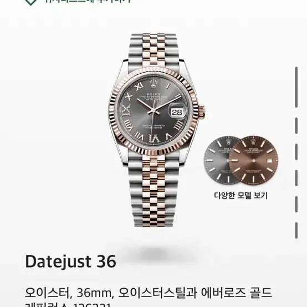Jump to the last page indicator segment
Screen dimensions: 307x307
[296, 231]
